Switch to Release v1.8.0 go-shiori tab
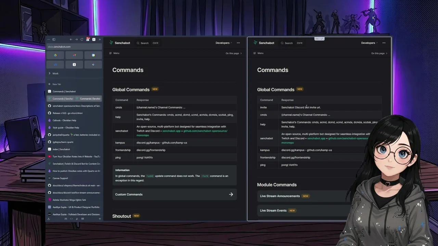This screenshot has width=438, height=246. pos(74,113)
